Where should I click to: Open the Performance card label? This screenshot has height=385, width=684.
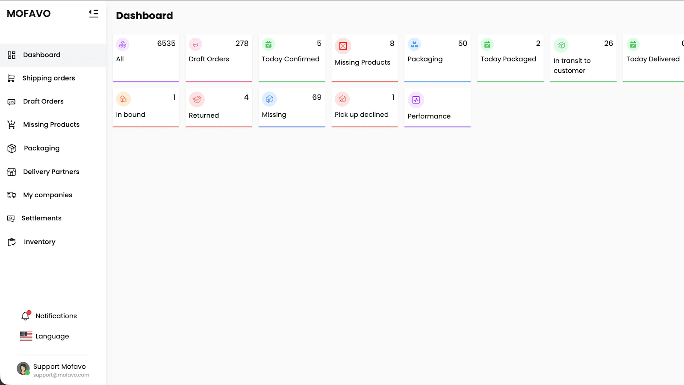[429, 116]
